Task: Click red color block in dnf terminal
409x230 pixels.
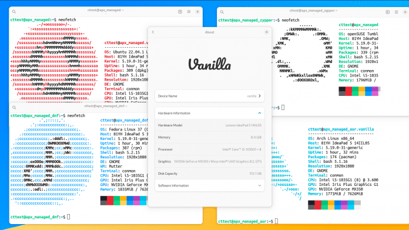Action: pos(110,201)
